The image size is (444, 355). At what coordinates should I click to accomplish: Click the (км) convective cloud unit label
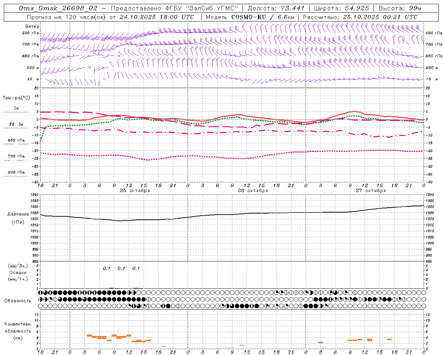(x=18, y=338)
